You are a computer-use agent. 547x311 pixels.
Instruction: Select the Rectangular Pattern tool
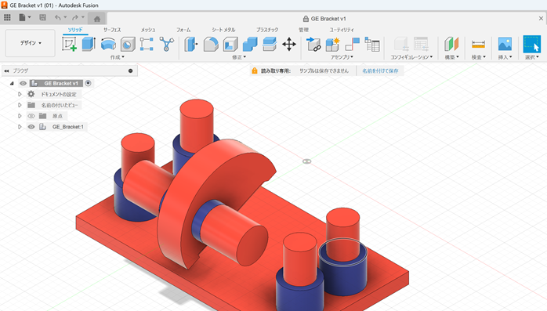click(147, 45)
